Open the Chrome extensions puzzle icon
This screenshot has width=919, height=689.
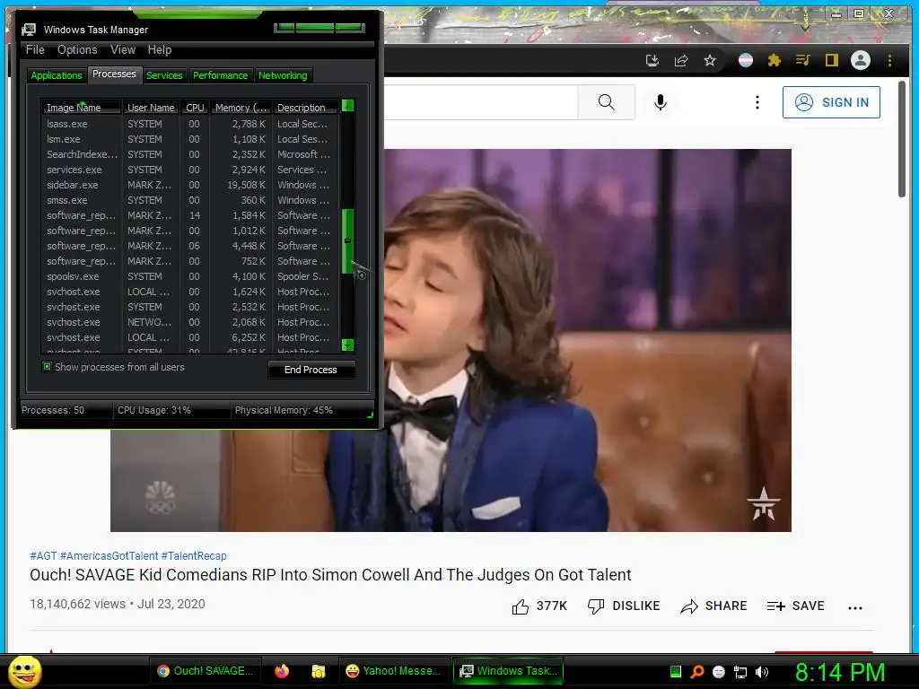pyautogui.click(x=775, y=60)
